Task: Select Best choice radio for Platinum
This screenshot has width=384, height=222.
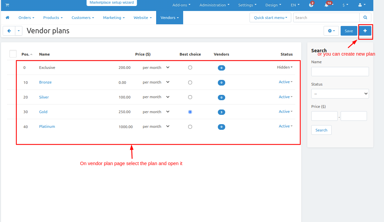Action: [190, 127]
